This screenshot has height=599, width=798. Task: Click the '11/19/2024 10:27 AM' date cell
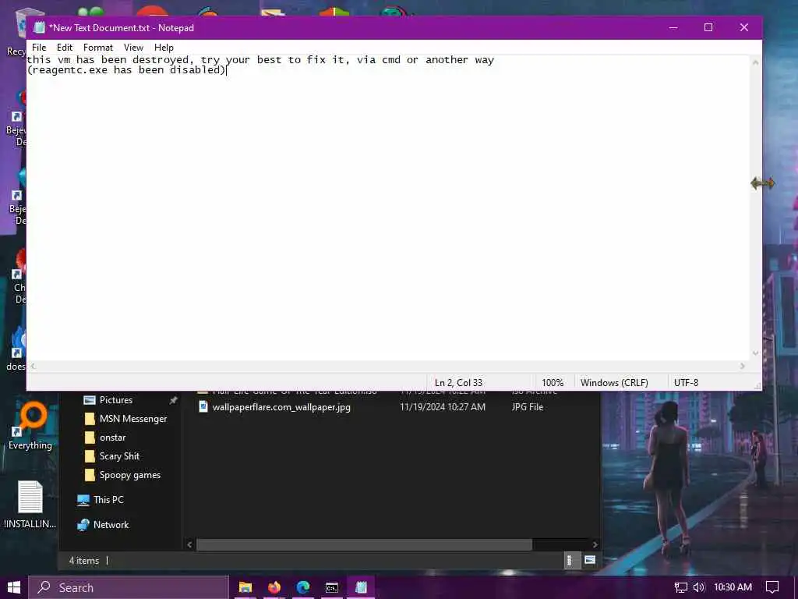pyautogui.click(x=443, y=407)
